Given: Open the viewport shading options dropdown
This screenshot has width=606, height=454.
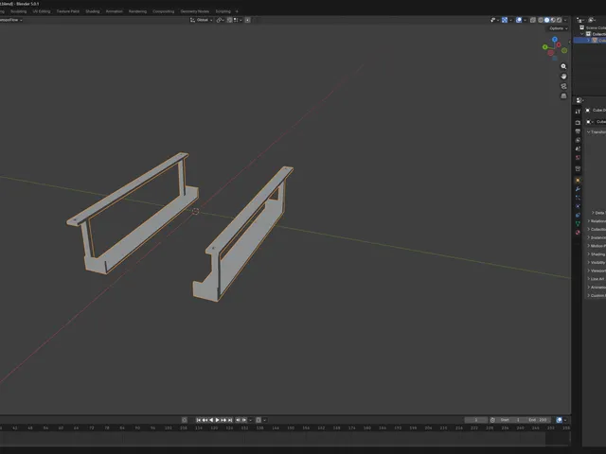Looking at the screenshot, I should tap(565, 20).
